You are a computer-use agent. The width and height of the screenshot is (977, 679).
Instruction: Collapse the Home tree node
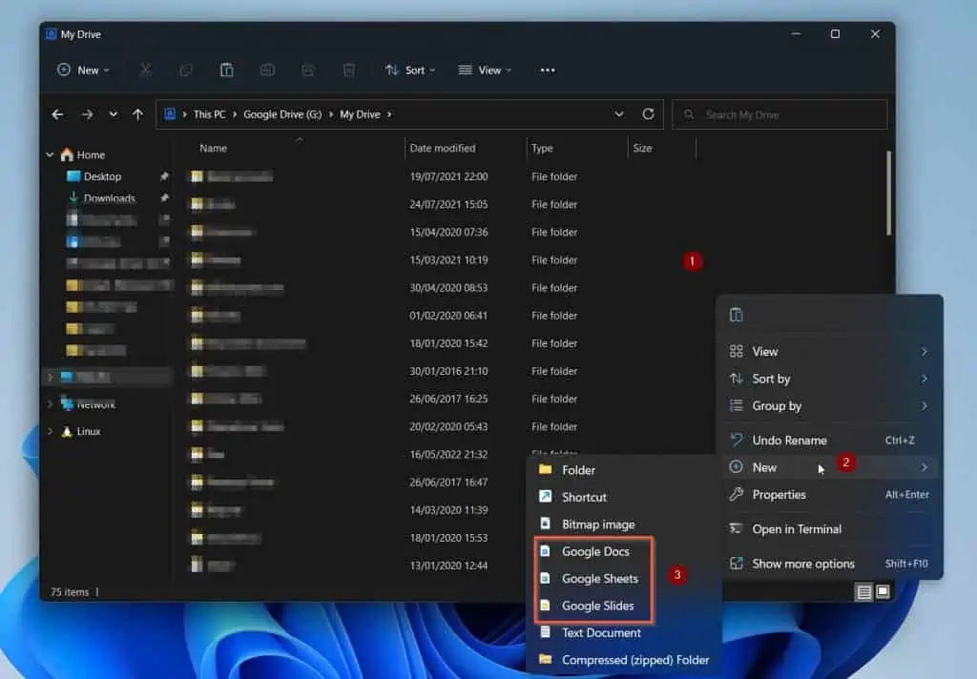[50, 154]
